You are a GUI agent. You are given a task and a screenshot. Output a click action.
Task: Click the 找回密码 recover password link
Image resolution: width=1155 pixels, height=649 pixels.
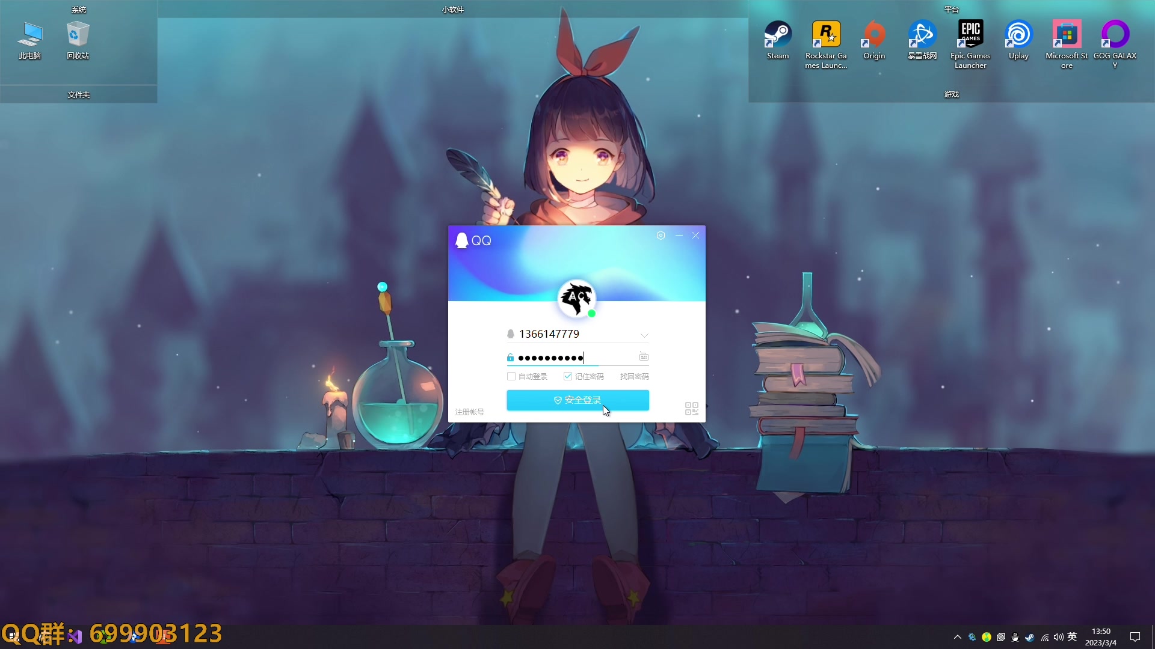coord(634,376)
